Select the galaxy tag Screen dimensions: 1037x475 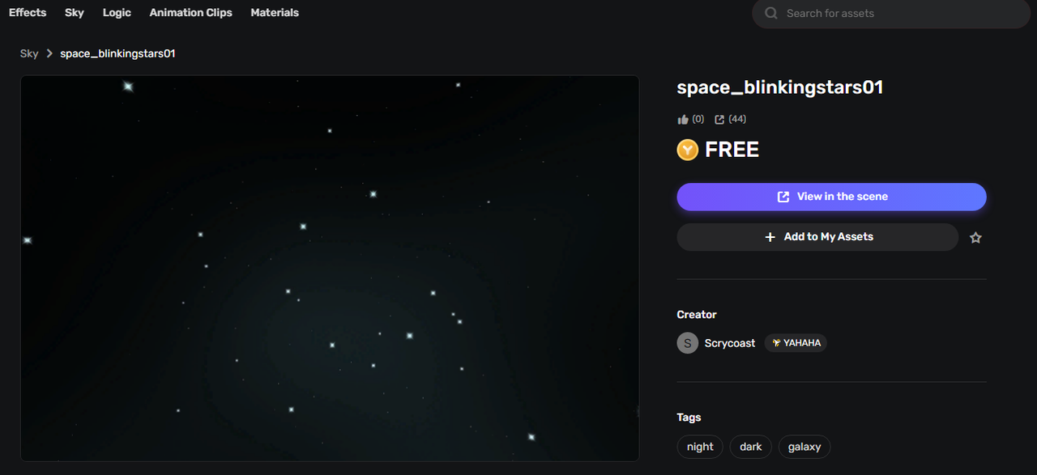(x=804, y=447)
